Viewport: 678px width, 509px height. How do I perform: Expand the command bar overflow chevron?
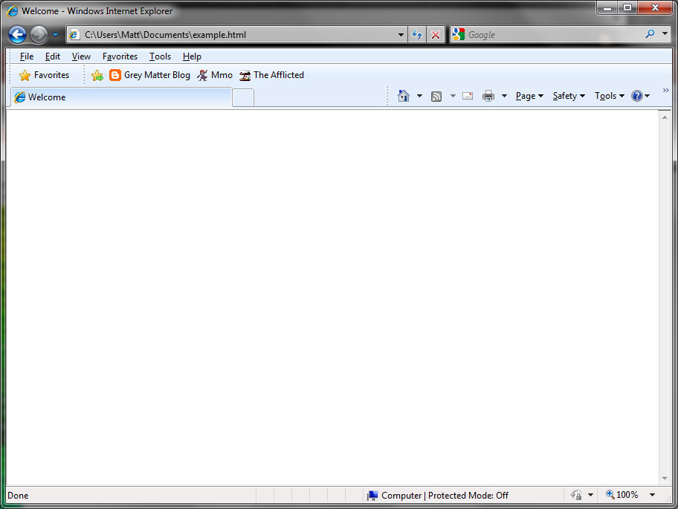click(x=665, y=91)
